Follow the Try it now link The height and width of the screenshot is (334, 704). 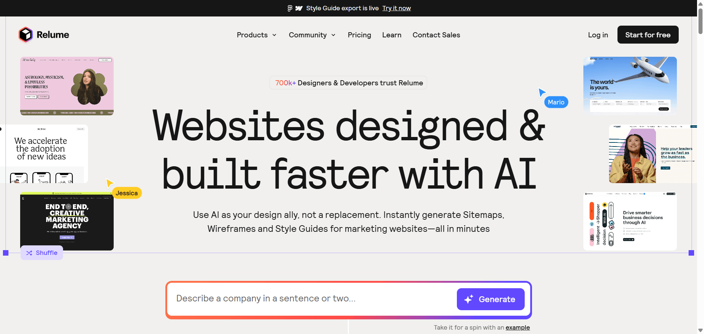396,8
